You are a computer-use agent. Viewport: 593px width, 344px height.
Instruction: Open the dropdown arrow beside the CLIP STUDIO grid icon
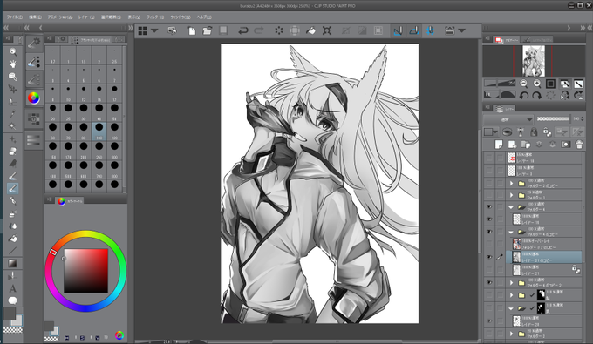point(154,30)
